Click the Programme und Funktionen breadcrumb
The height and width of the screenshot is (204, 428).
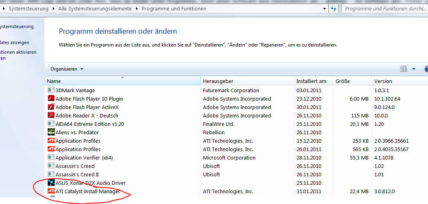pyautogui.click(x=174, y=9)
